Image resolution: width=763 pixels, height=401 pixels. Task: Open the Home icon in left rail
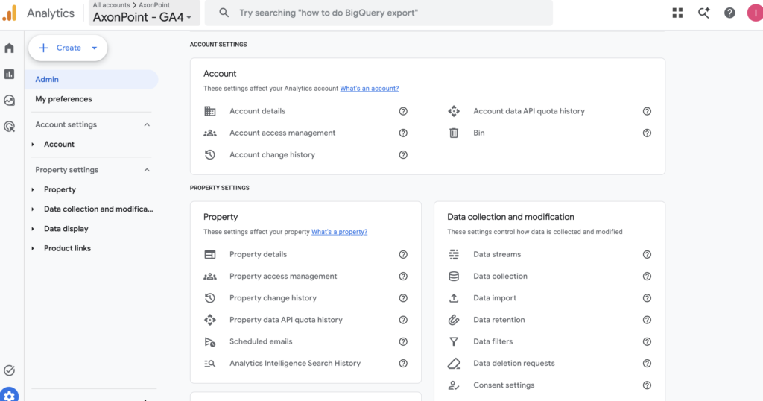click(x=9, y=48)
